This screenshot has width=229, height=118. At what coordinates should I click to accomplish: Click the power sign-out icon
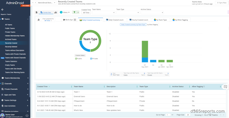27,116
